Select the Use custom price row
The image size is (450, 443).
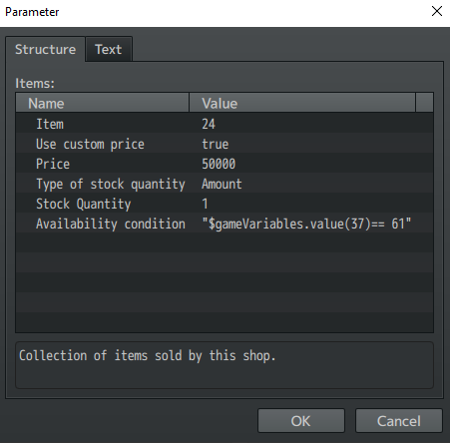pos(225,144)
